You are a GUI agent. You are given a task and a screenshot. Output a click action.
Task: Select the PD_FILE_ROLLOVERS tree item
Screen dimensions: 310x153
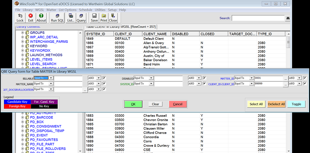[x=48, y=149]
